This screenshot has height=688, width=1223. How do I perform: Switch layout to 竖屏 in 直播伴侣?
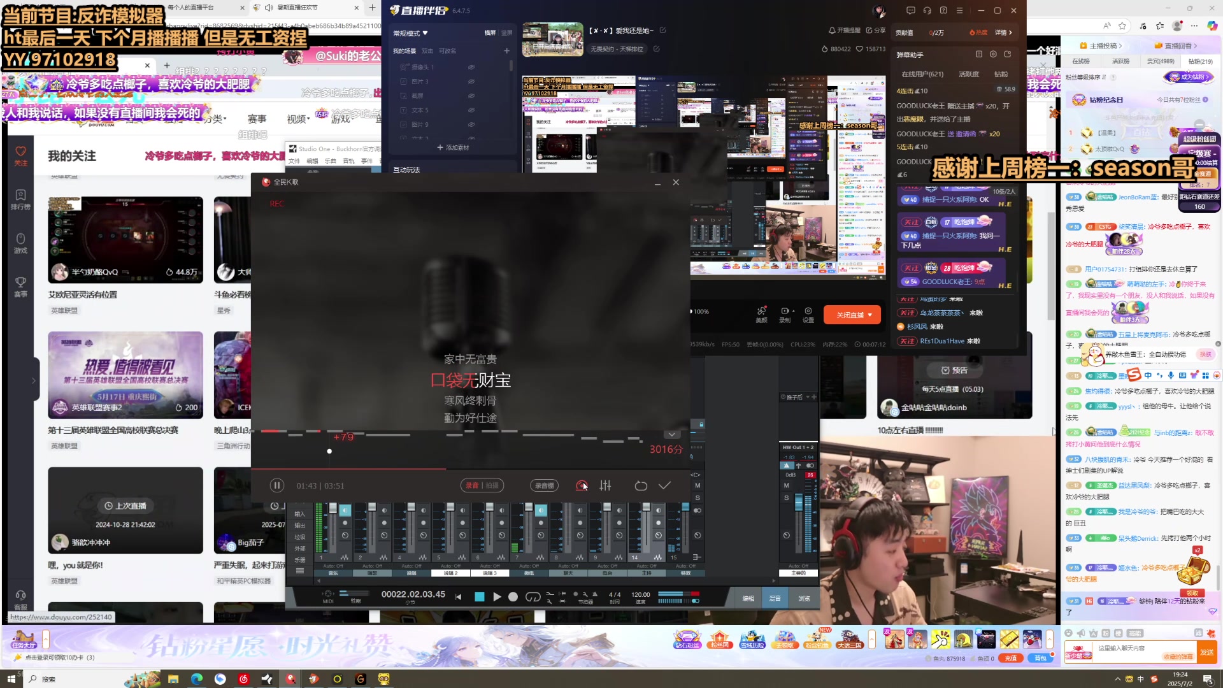coord(506,33)
